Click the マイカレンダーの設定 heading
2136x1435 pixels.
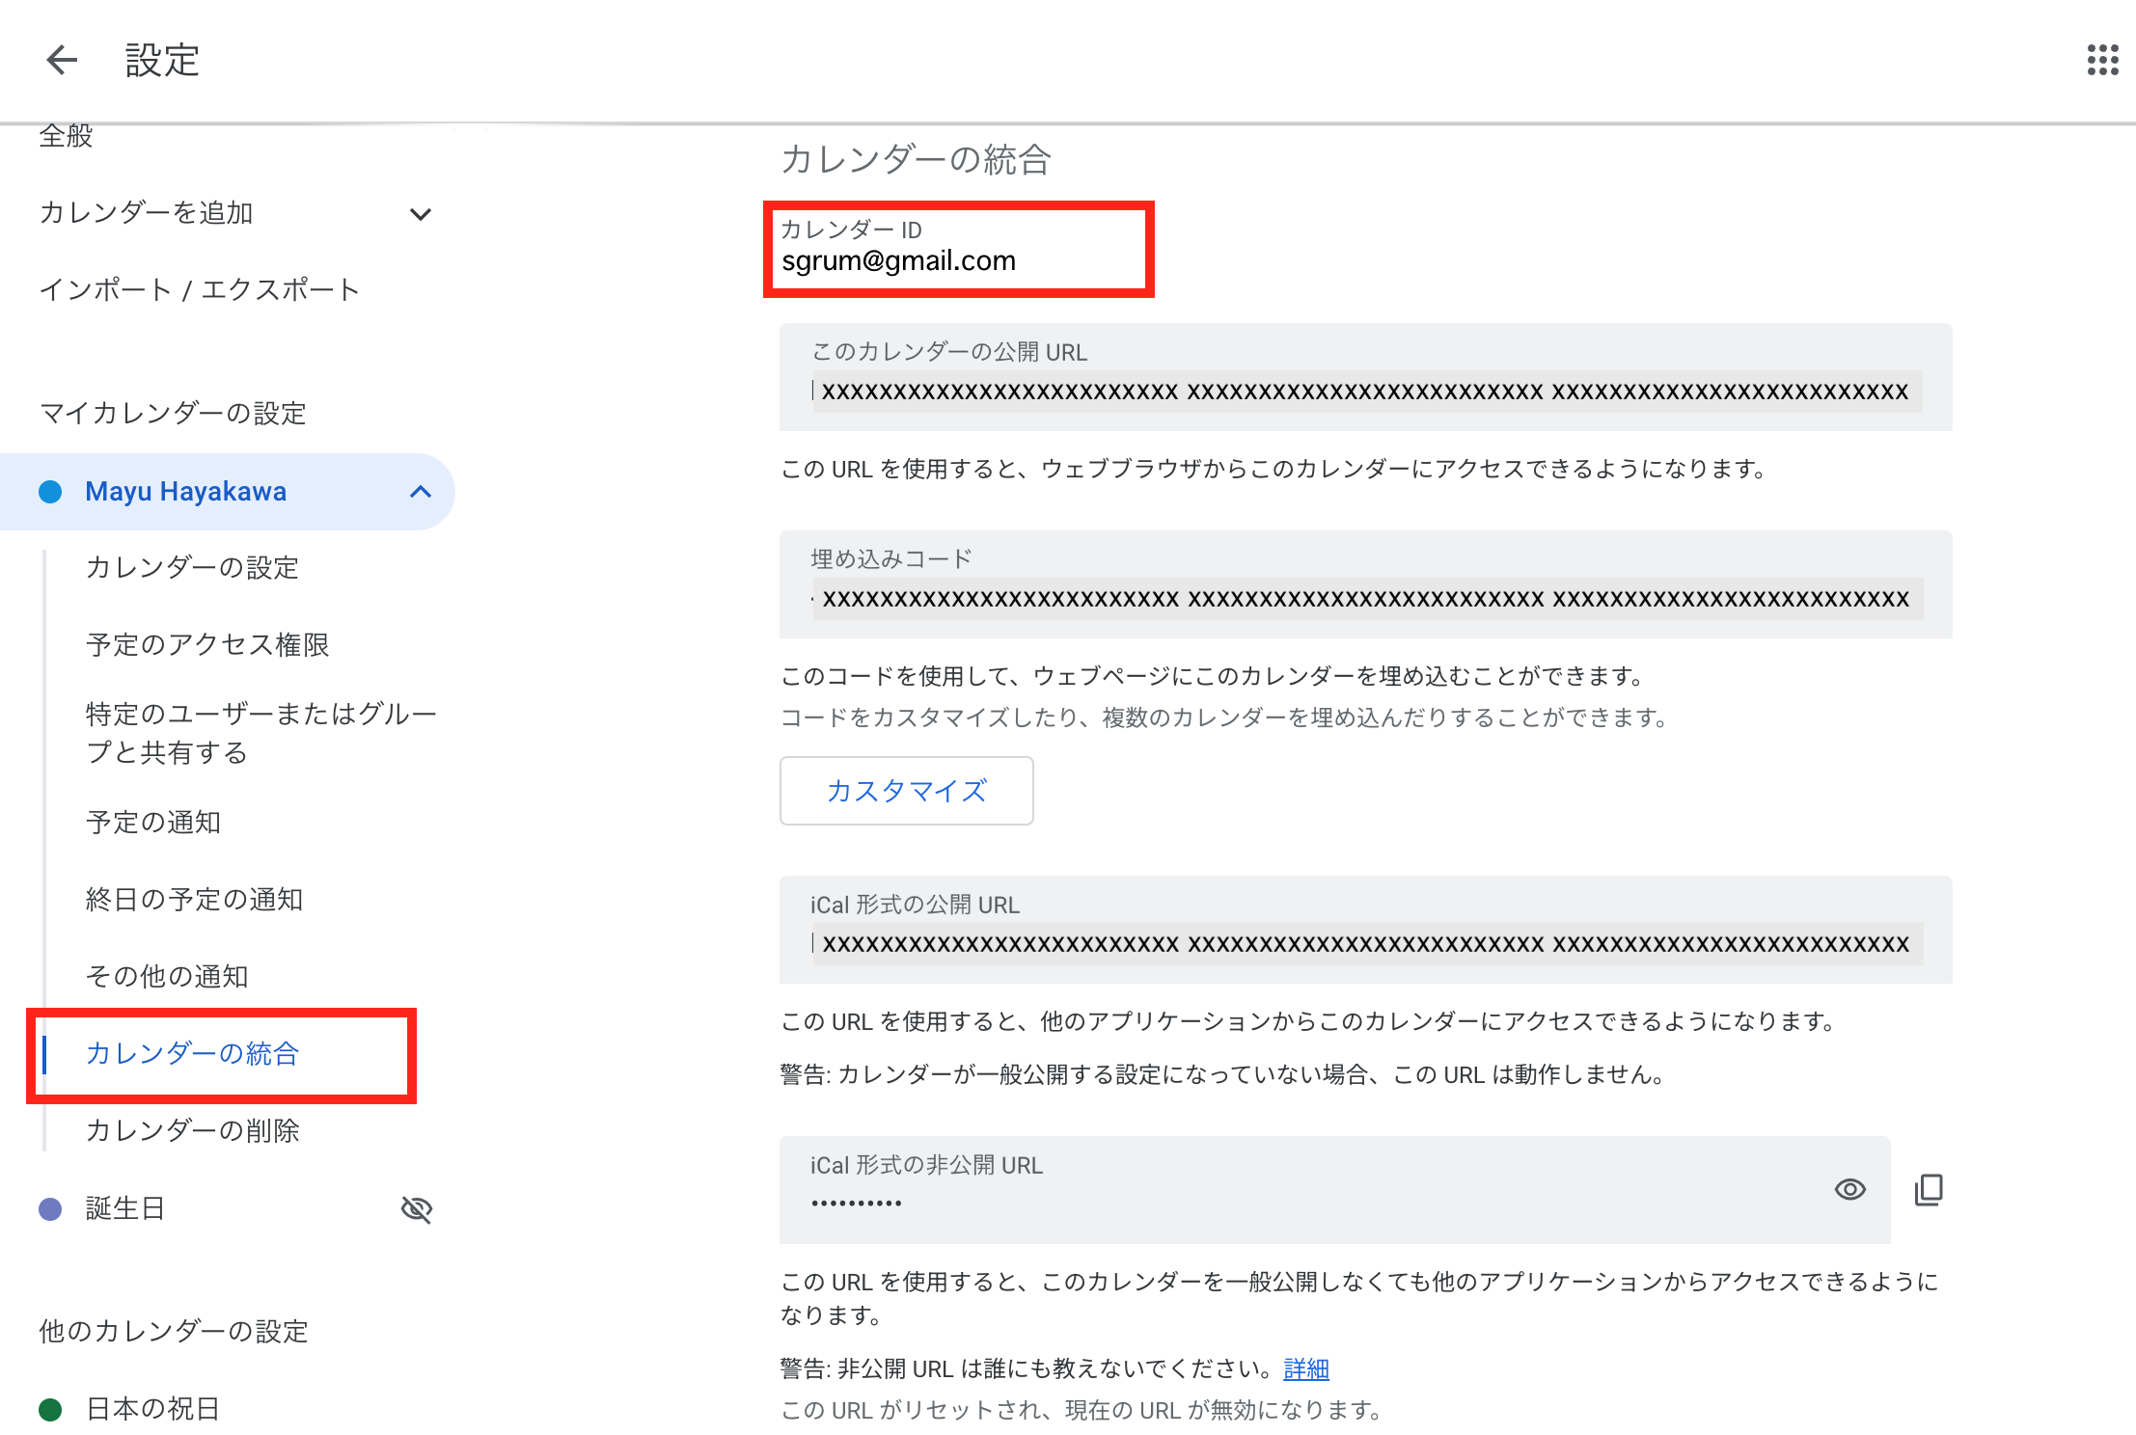pyautogui.click(x=173, y=413)
